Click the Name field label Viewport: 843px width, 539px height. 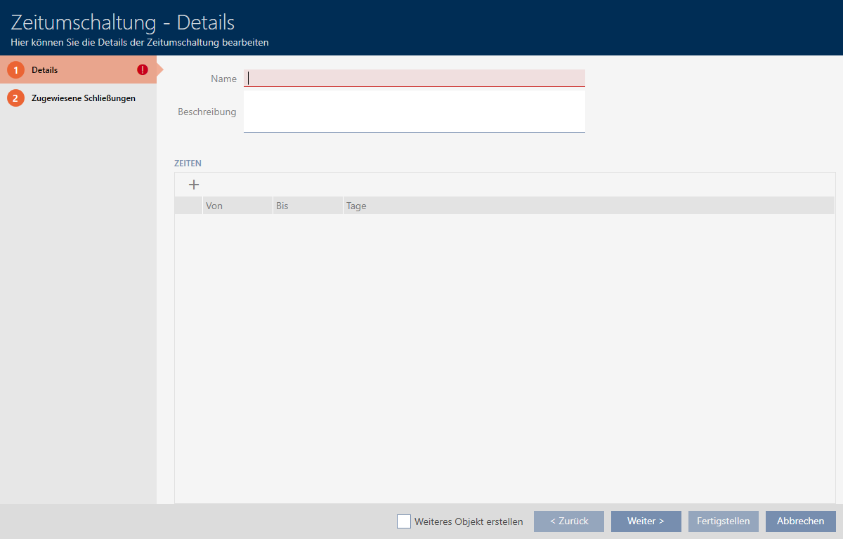coord(223,79)
